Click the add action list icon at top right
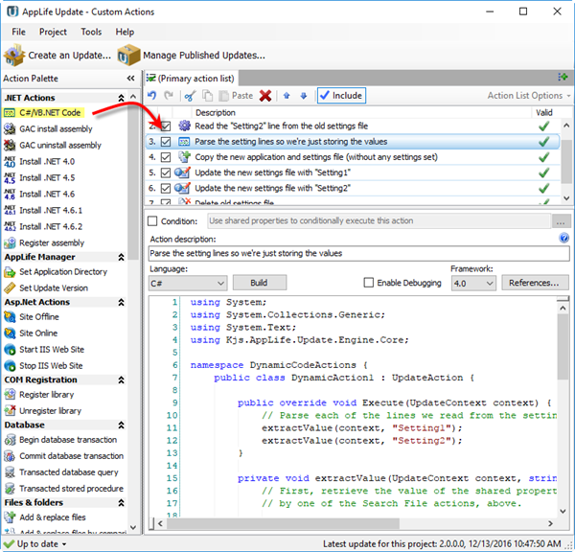575x552 pixels. coord(563,77)
